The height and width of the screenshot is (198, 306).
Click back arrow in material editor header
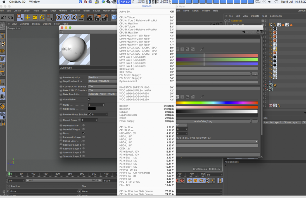click(x=244, y=32)
